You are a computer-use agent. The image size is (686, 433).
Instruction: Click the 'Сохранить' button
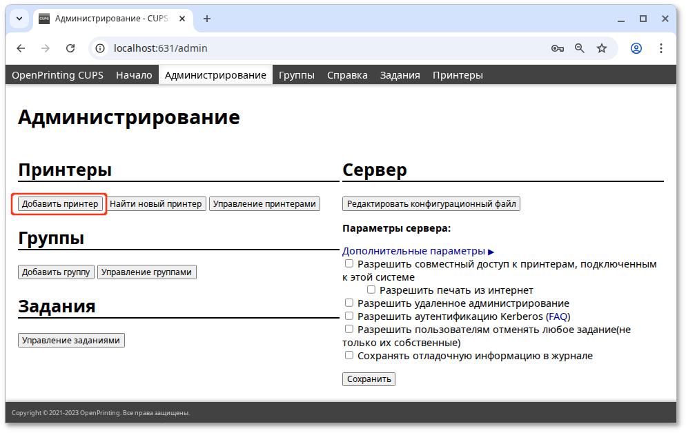click(x=369, y=379)
